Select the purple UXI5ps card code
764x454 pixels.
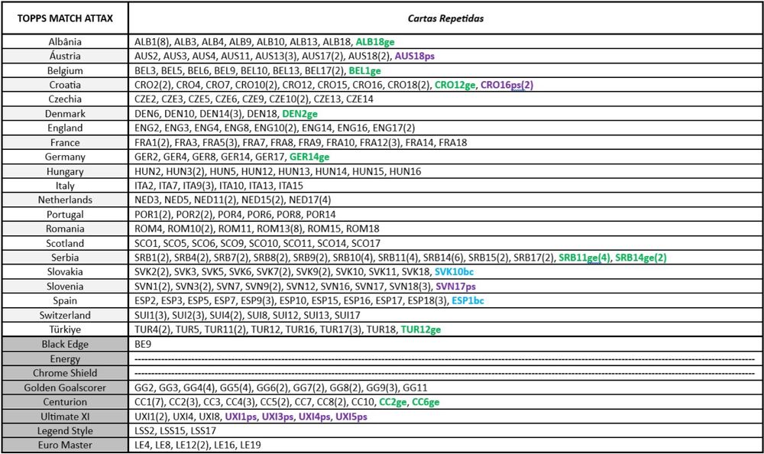(351, 417)
